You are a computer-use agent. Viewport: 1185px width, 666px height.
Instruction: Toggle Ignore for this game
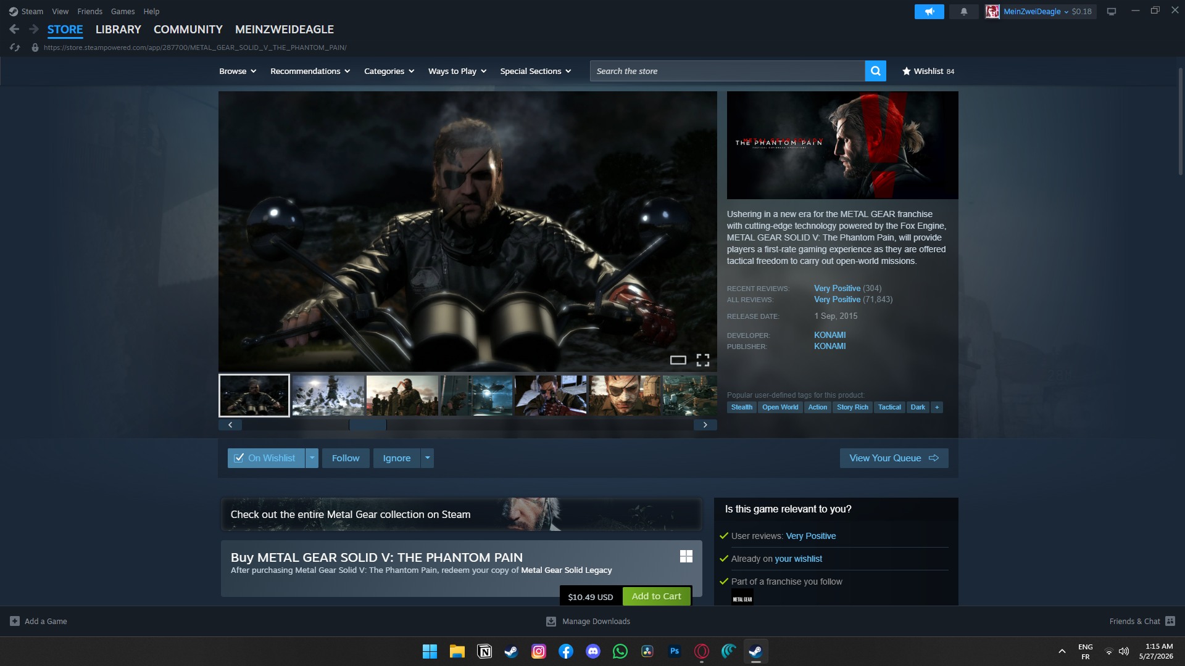(x=396, y=458)
